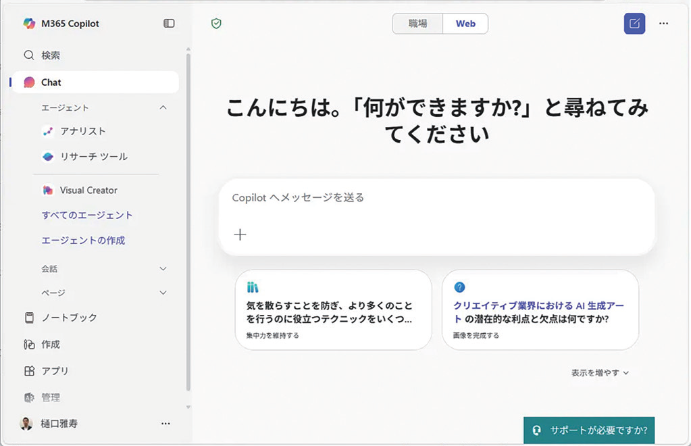Image resolution: width=691 pixels, height=446 pixels.
Task: Expand the ページ section chevron
Action: [x=163, y=293]
